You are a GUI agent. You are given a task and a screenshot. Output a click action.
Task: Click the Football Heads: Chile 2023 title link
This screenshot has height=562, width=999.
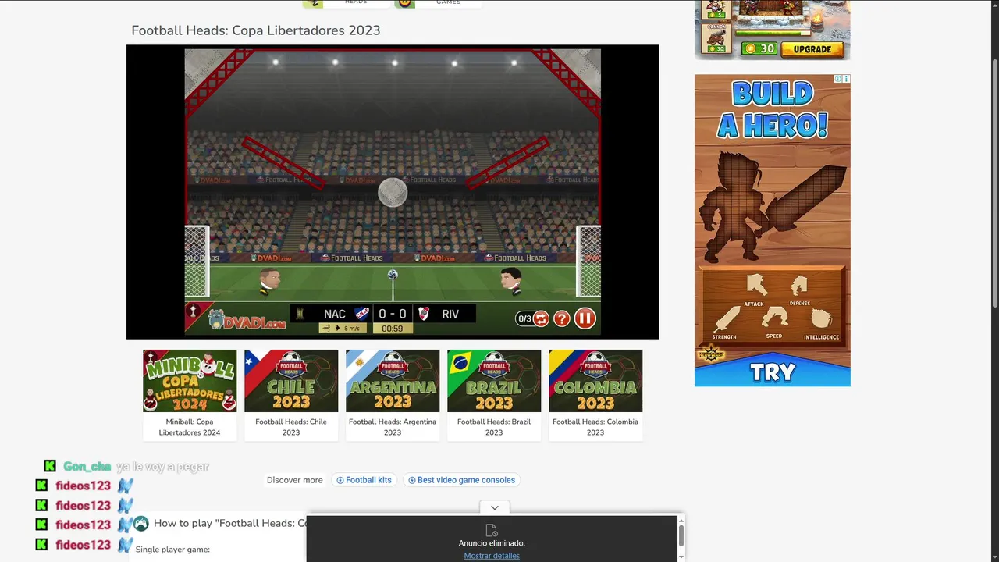291,427
